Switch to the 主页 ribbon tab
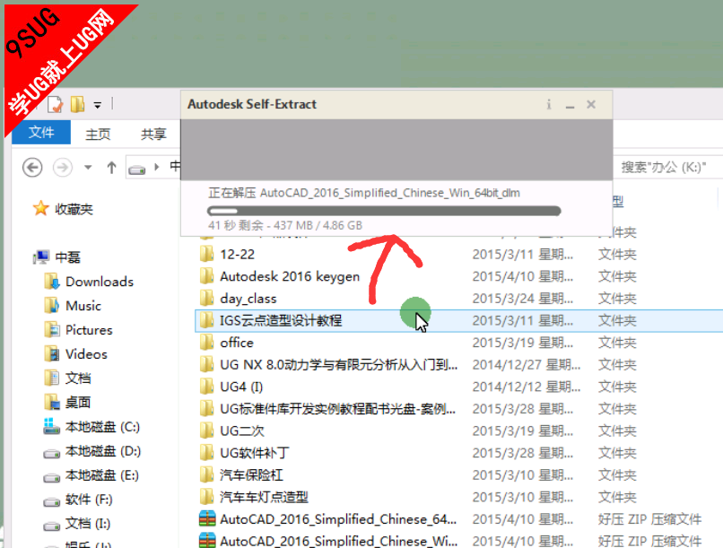Screen dimensions: 723x548 tap(98, 135)
